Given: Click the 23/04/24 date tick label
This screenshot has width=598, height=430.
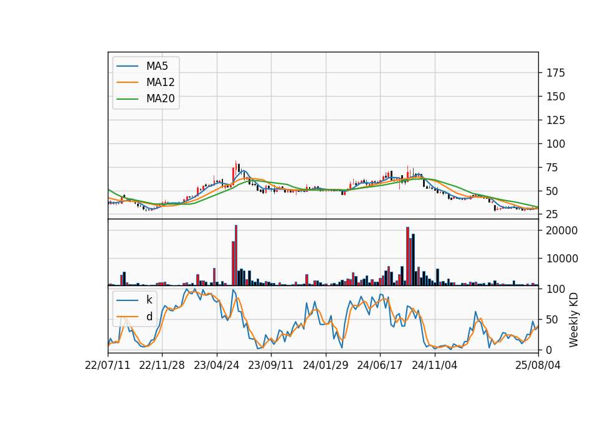Looking at the screenshot, I should click(x=217, y=365).
